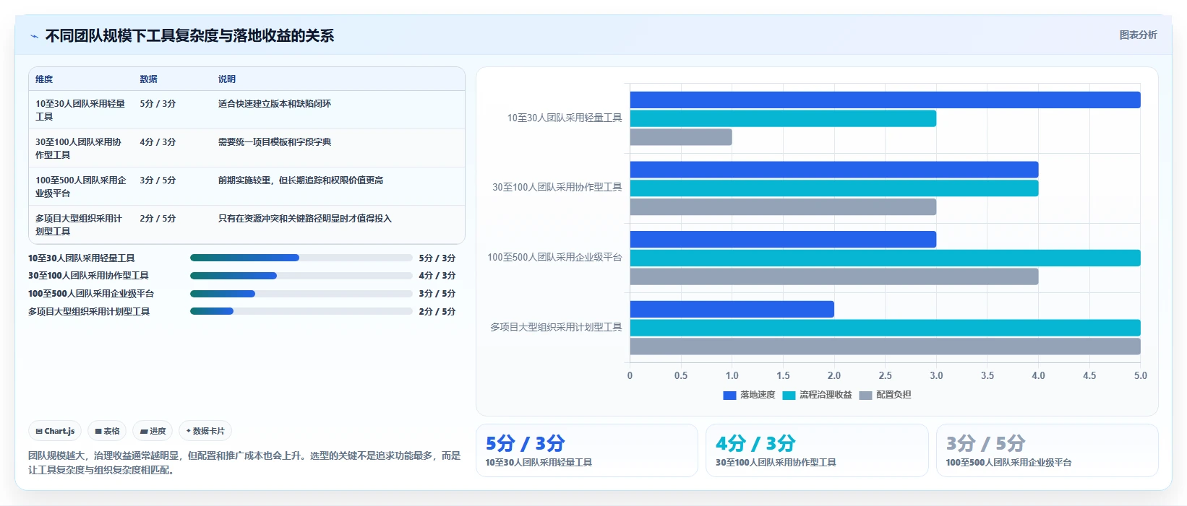Viewport: 1187px width, 506px height.
Task: Click table cell 前期实施较重，但长期追踪和权限价值更高
Action: 301,180
